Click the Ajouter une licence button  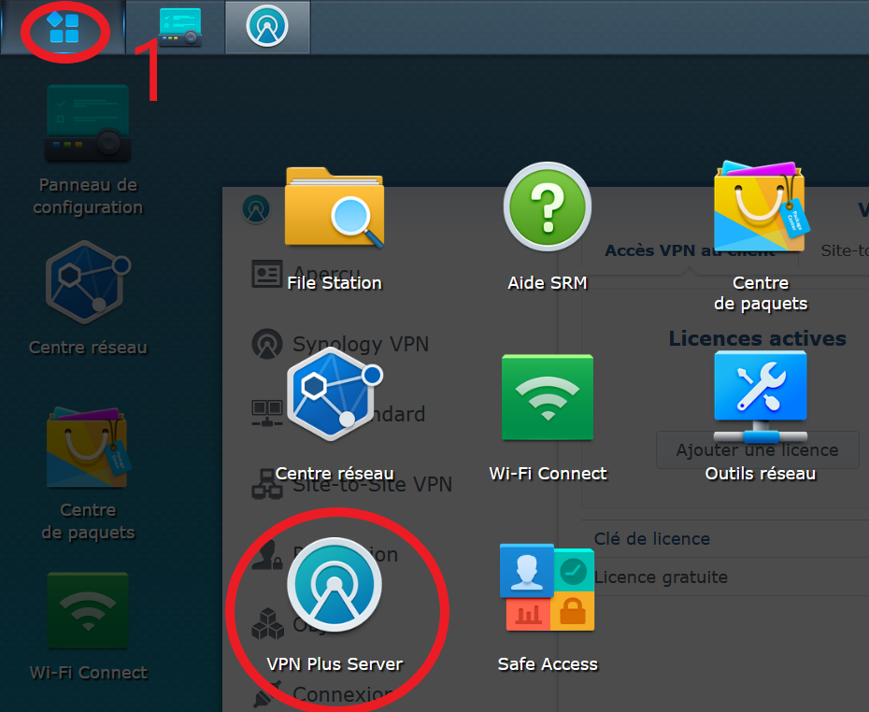point(757,450)
